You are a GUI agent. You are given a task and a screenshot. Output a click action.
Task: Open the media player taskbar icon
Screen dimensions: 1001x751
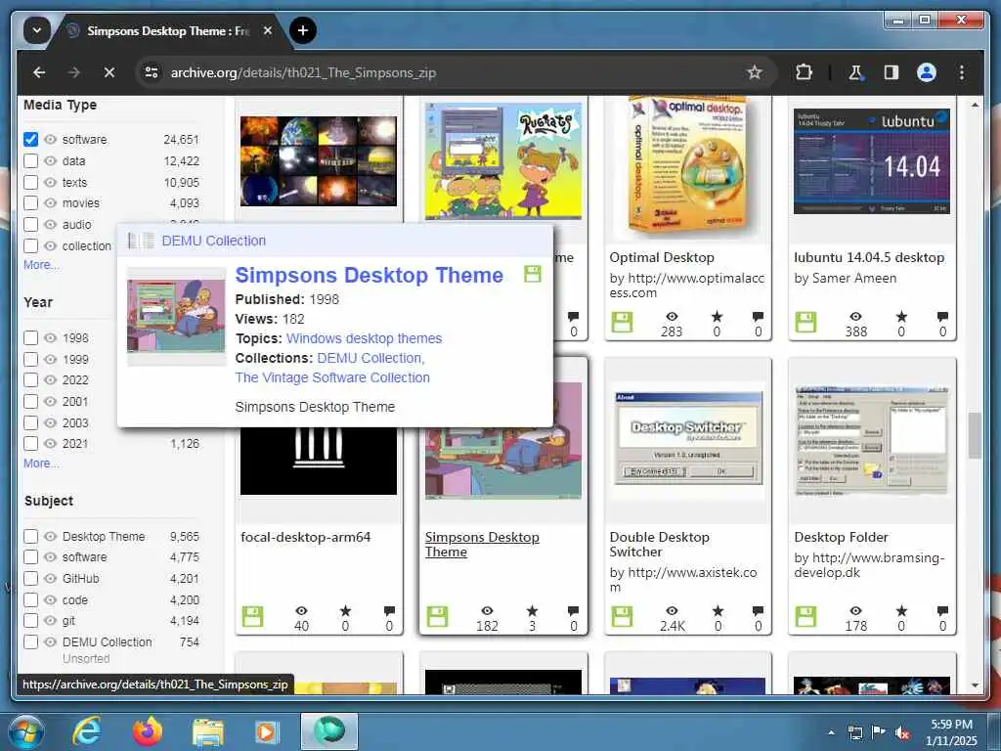click(266, 732)
